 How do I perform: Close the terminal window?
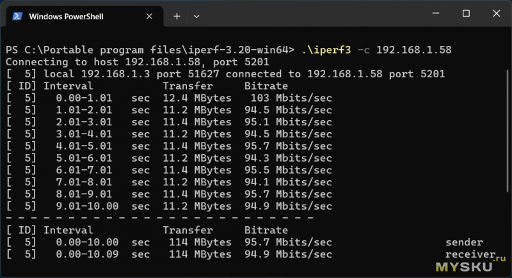(x=495, y=13)
